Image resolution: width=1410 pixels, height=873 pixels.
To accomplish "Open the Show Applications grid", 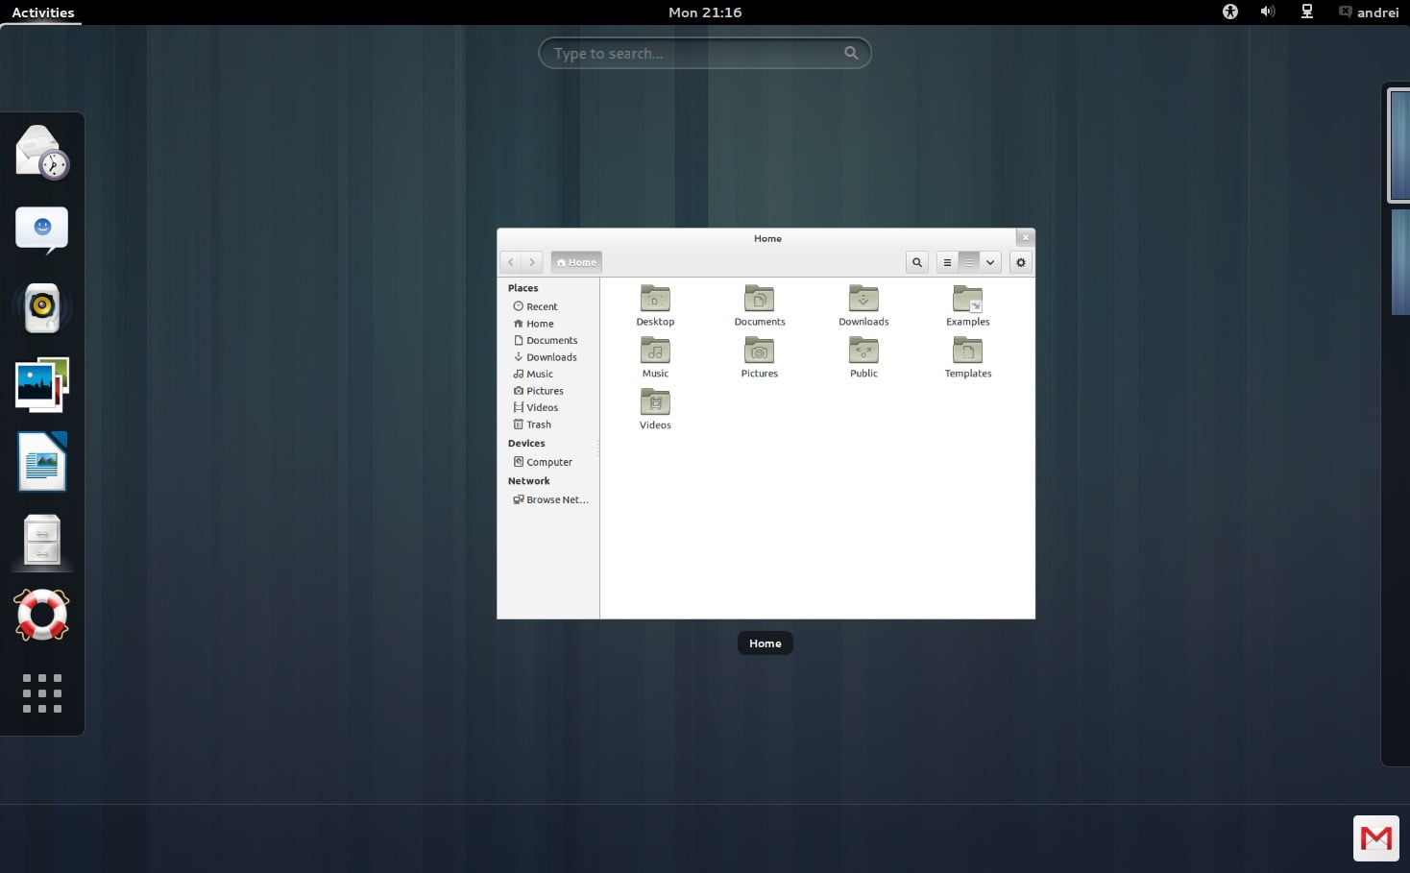I will point(42,693).
